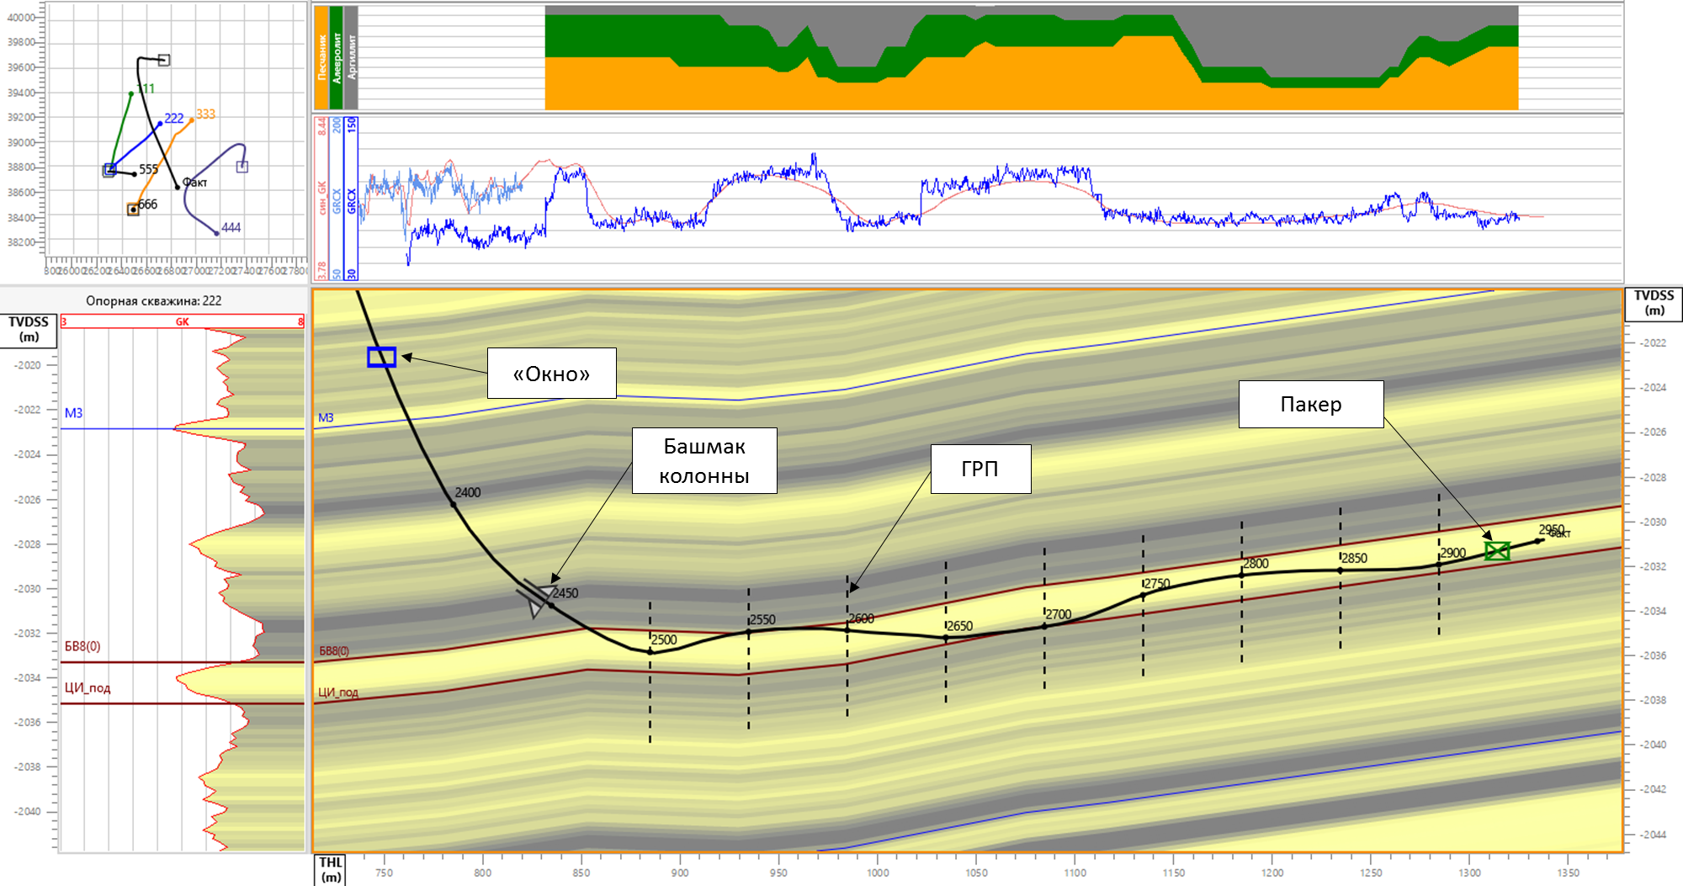The height and width of the screenshot is (886, 1683).
Task: Select the casing shoe symbol near 2450
Action: [x=535, y=597]
